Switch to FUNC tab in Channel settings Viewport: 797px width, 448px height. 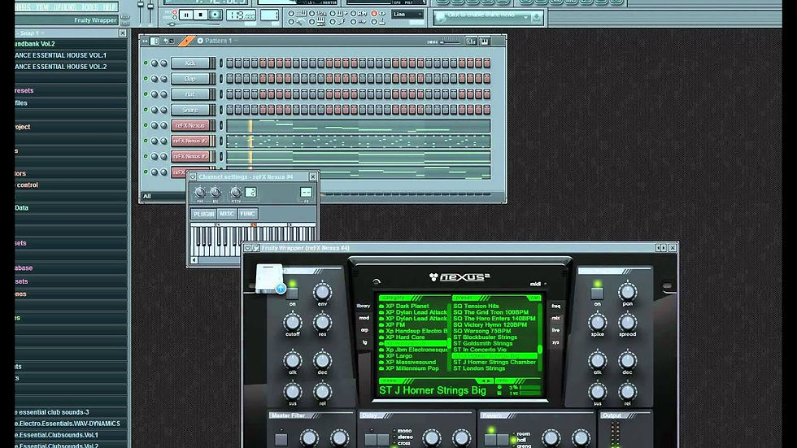click(247, 214)
